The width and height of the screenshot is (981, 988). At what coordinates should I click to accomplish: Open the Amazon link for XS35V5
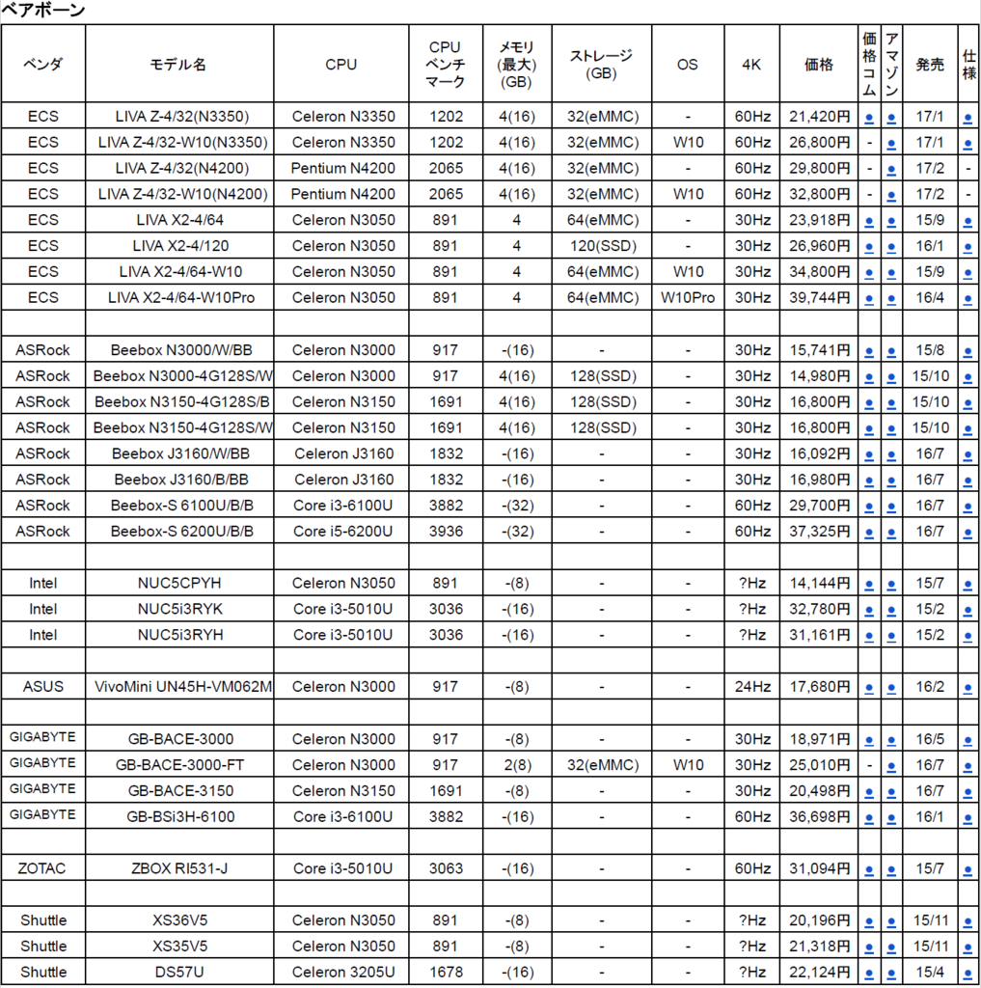[891, 947]
